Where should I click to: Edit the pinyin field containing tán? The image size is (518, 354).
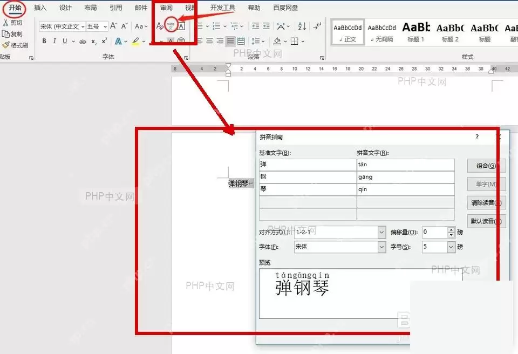click(x=406, y=165)
